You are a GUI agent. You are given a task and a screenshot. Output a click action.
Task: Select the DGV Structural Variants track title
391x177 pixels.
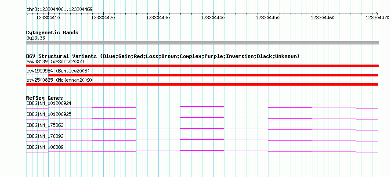tap(163, 56)
